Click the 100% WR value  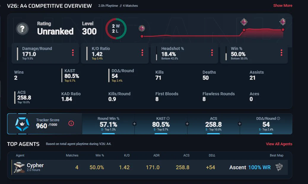pyautogui.click(x=259, y=167)
